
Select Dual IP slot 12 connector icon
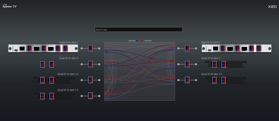(x=187, y=80)
